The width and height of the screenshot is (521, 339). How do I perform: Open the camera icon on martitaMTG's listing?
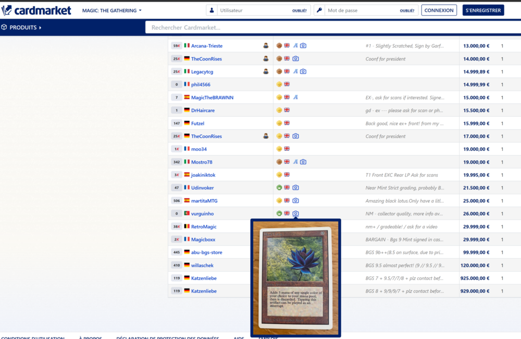point(296,200)
